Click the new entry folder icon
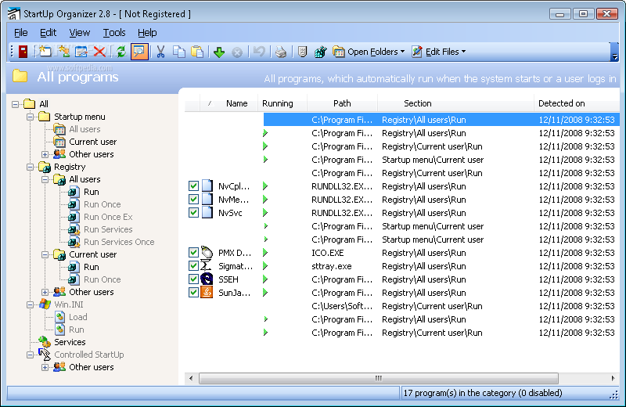The width and height of the screenshot is (626, 407). coord(45,52)
